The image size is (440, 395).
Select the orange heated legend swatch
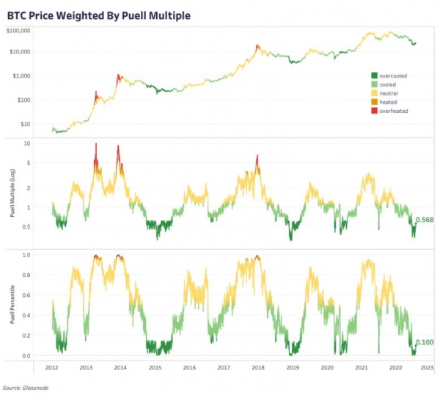[375, 102]
